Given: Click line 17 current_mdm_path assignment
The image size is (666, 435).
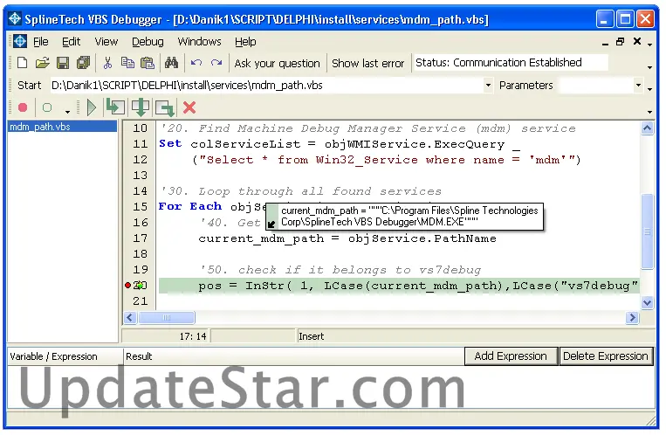Looking at the screenshot, I should click(x=347, y=238).
